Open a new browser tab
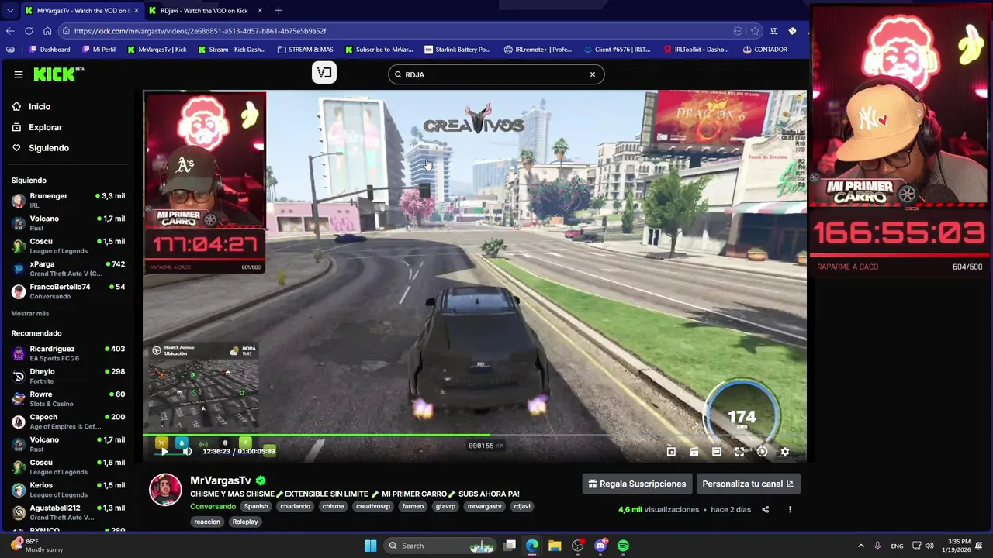The width and height of the screenshot is (993, 558). pos(279,10)
